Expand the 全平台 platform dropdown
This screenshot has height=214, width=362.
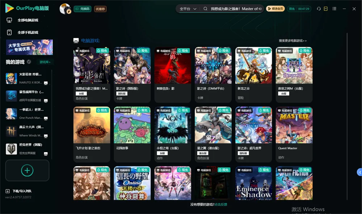click(x=188, y=9)
